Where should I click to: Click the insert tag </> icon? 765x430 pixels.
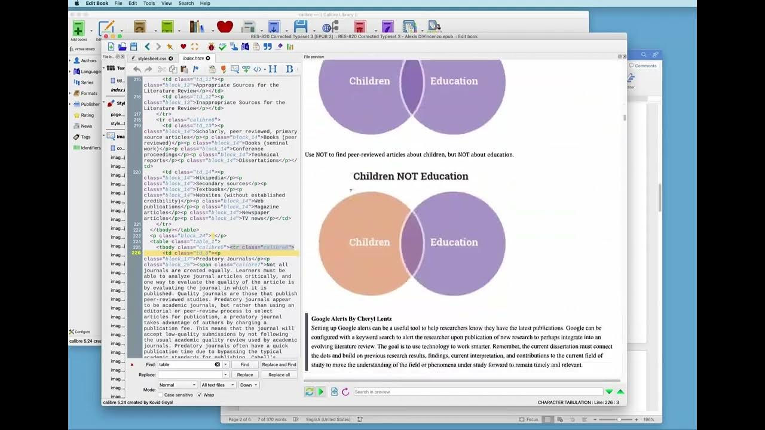pyautogui.click(x=257, y=69)
